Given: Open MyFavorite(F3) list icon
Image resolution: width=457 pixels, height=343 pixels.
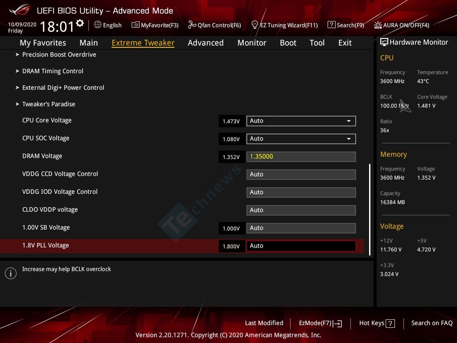Looking at the screenshot, I should (x=136, y=25).
